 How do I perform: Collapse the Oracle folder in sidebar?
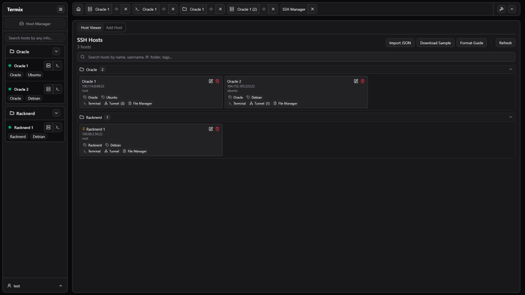pos(56,51)
